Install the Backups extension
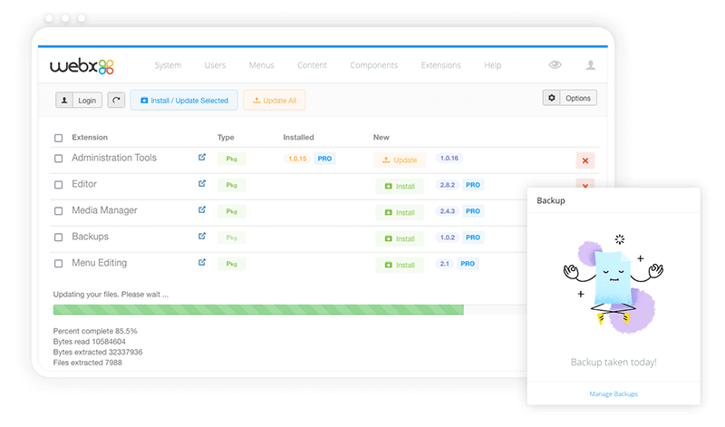Image resolution: width=725 pixels, height=427 pixels. point(400,238)
